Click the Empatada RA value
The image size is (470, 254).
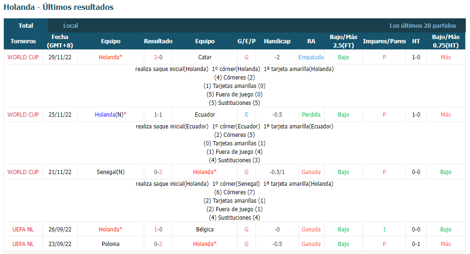pyautogui.click(x=311, y=57)
